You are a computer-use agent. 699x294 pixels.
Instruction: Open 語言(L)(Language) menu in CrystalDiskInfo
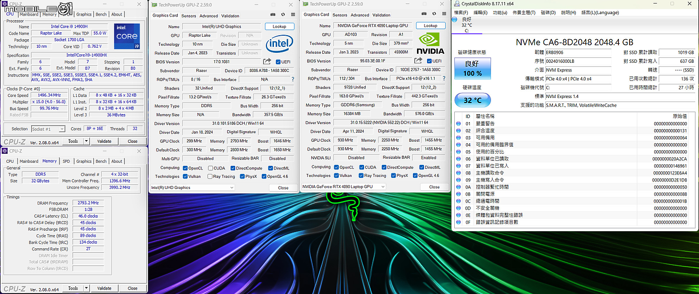600,13
